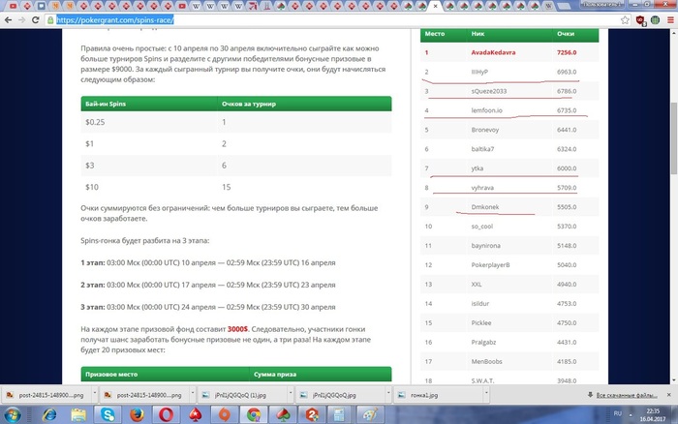Open the red number-2 taskbar app
The height and width of the screenshot is (424, 678).
pos(312,415)
